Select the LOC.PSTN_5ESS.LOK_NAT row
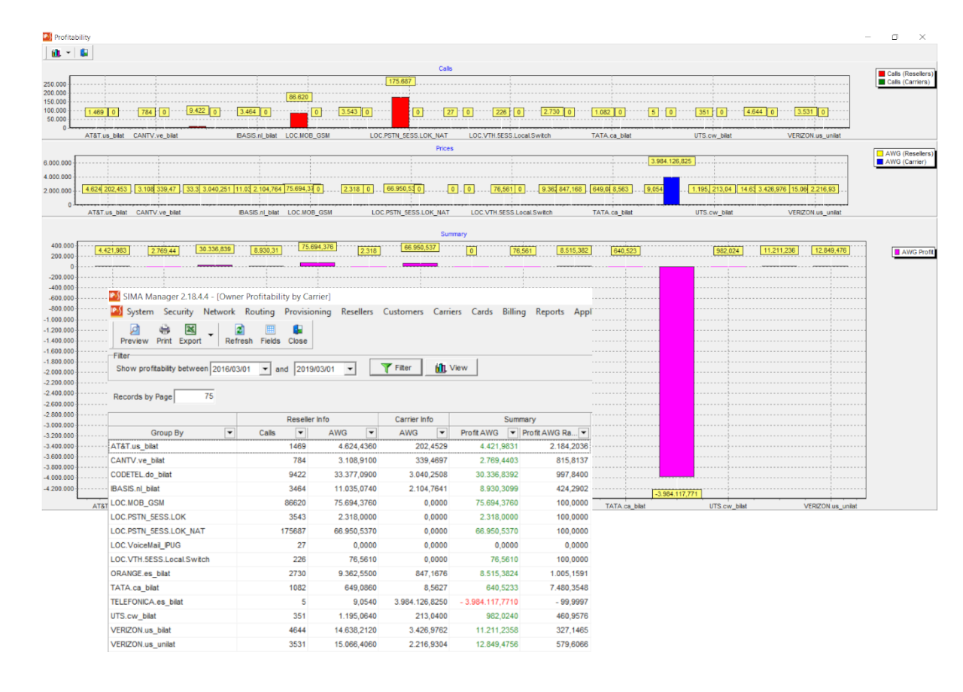Screen dimensions: 963x692 349,531
